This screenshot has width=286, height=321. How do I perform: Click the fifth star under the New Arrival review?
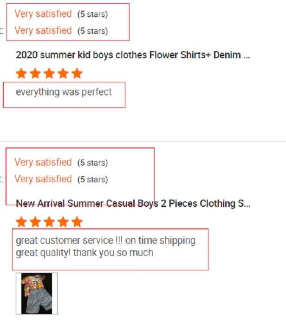tap(77, 222)
